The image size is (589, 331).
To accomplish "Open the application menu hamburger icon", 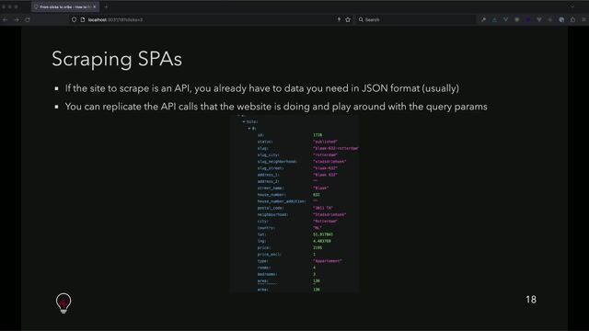I will (x=584, y=19).
